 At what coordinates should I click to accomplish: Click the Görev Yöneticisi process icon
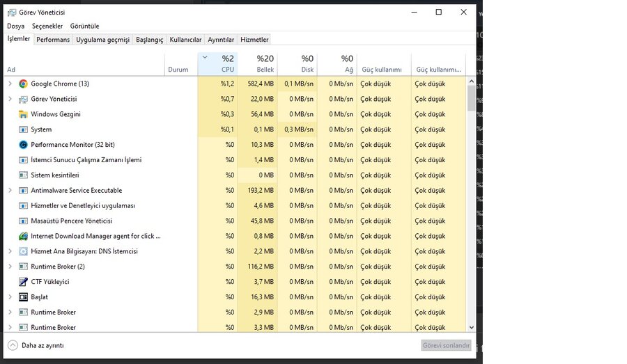pos(23,99)
